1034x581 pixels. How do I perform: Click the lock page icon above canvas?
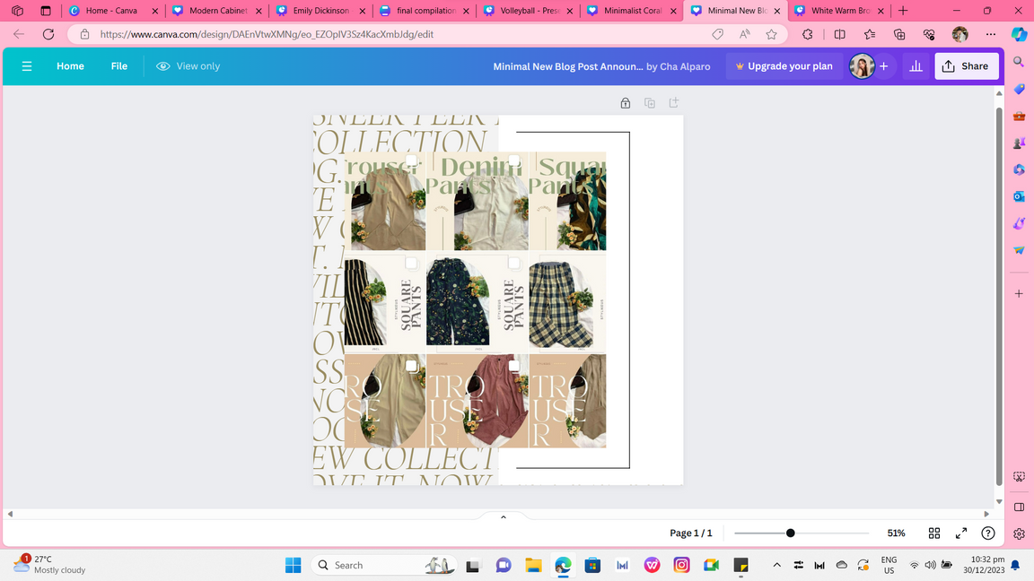(626, 103)
